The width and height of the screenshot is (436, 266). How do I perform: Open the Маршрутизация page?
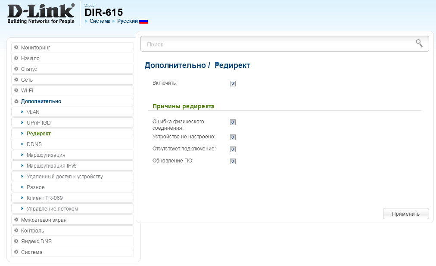click(x=72, y=155)
